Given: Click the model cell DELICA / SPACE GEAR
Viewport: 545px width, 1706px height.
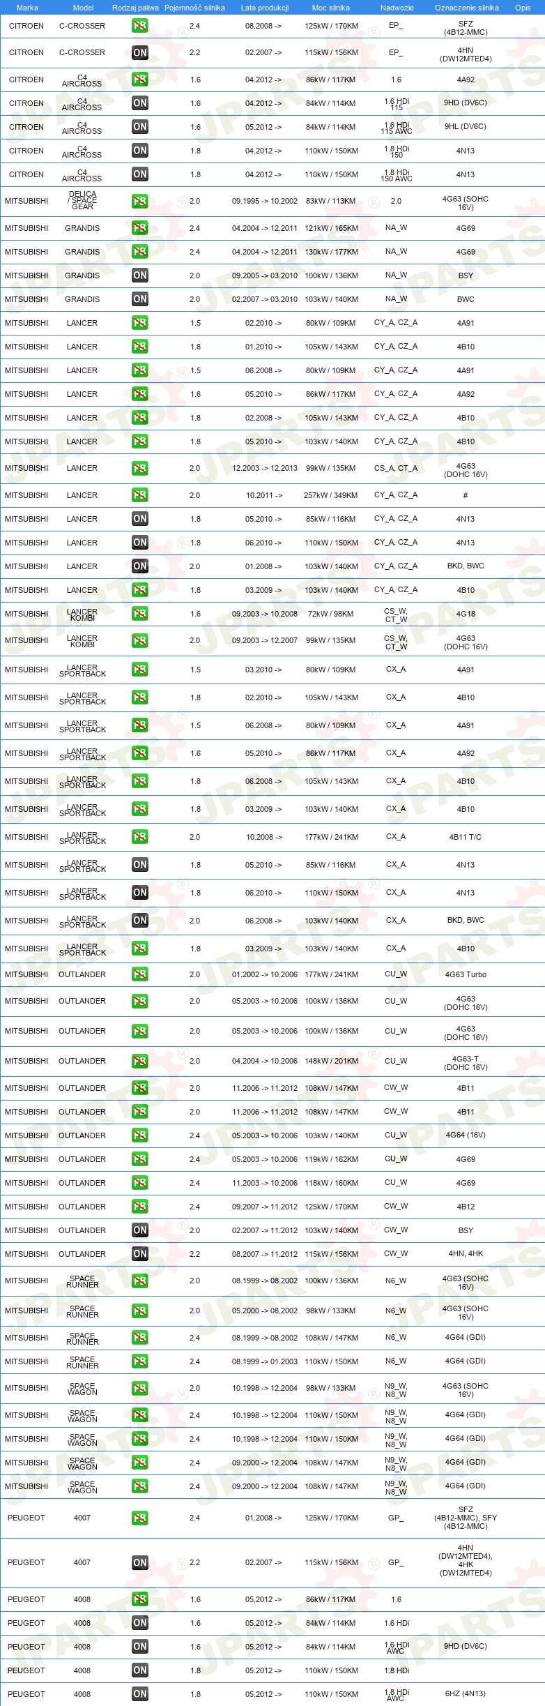Looking at the screenshot, I should [82, 201].
